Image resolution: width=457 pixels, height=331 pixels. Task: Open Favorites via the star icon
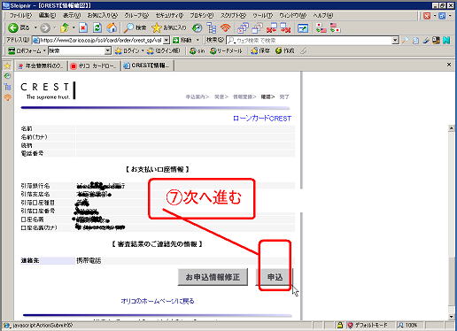tap(156, 28)
